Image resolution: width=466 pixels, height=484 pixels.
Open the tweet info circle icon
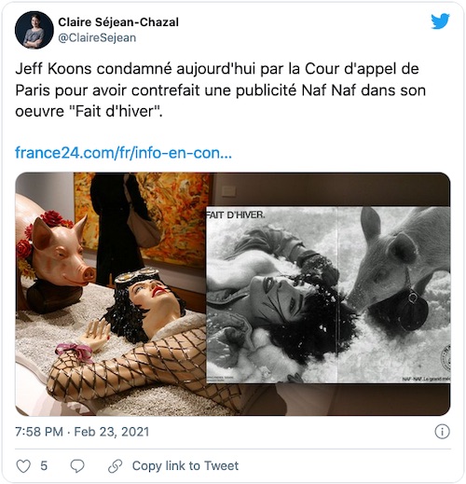click(x=442, y=432)
